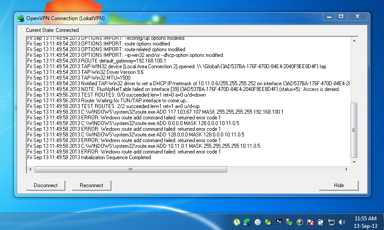Click Safely Remove Hardware tray icon
Screen dimensions: 384x230
pyautogui.click(x=289, y=222)
